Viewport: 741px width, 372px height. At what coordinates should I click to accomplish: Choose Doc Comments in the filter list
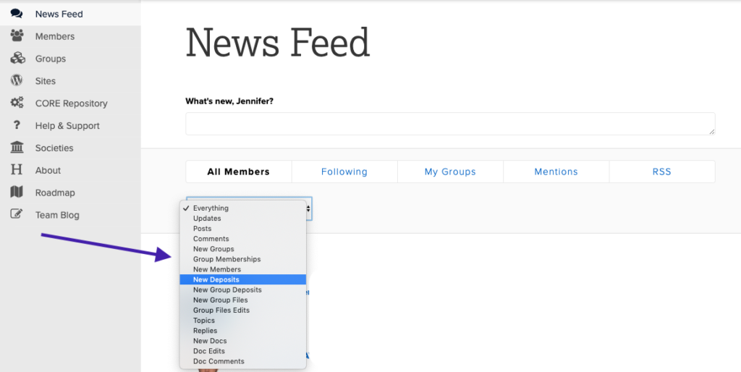pyautogui.click(x=243, y=361)
